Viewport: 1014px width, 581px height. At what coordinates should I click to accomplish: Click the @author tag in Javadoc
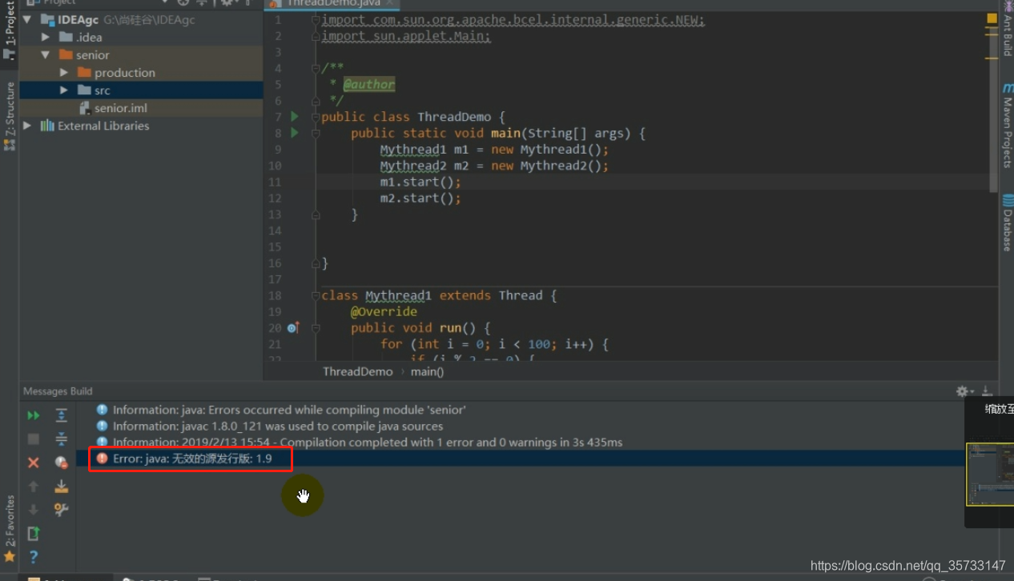(x=369, y=84)
